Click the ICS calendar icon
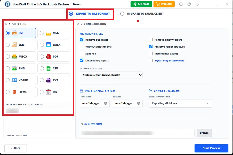 (49, 92)
